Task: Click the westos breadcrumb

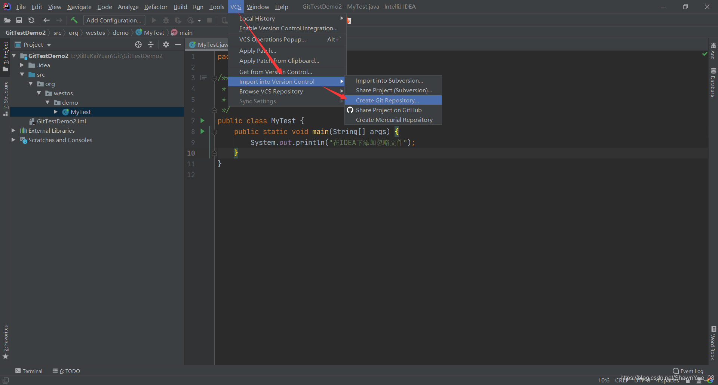Action: 95,33
